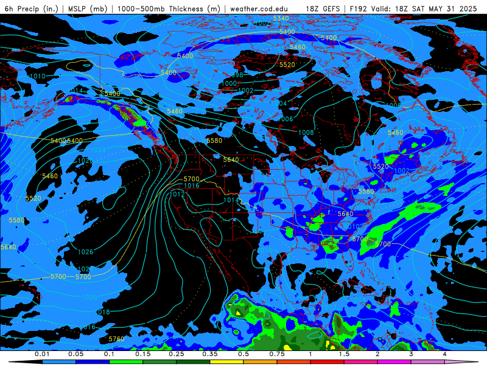This screenshot has width=487, height=365.
Task: Click the yellow 0.35–0.5 legend swatch
Action: point(226,362)
